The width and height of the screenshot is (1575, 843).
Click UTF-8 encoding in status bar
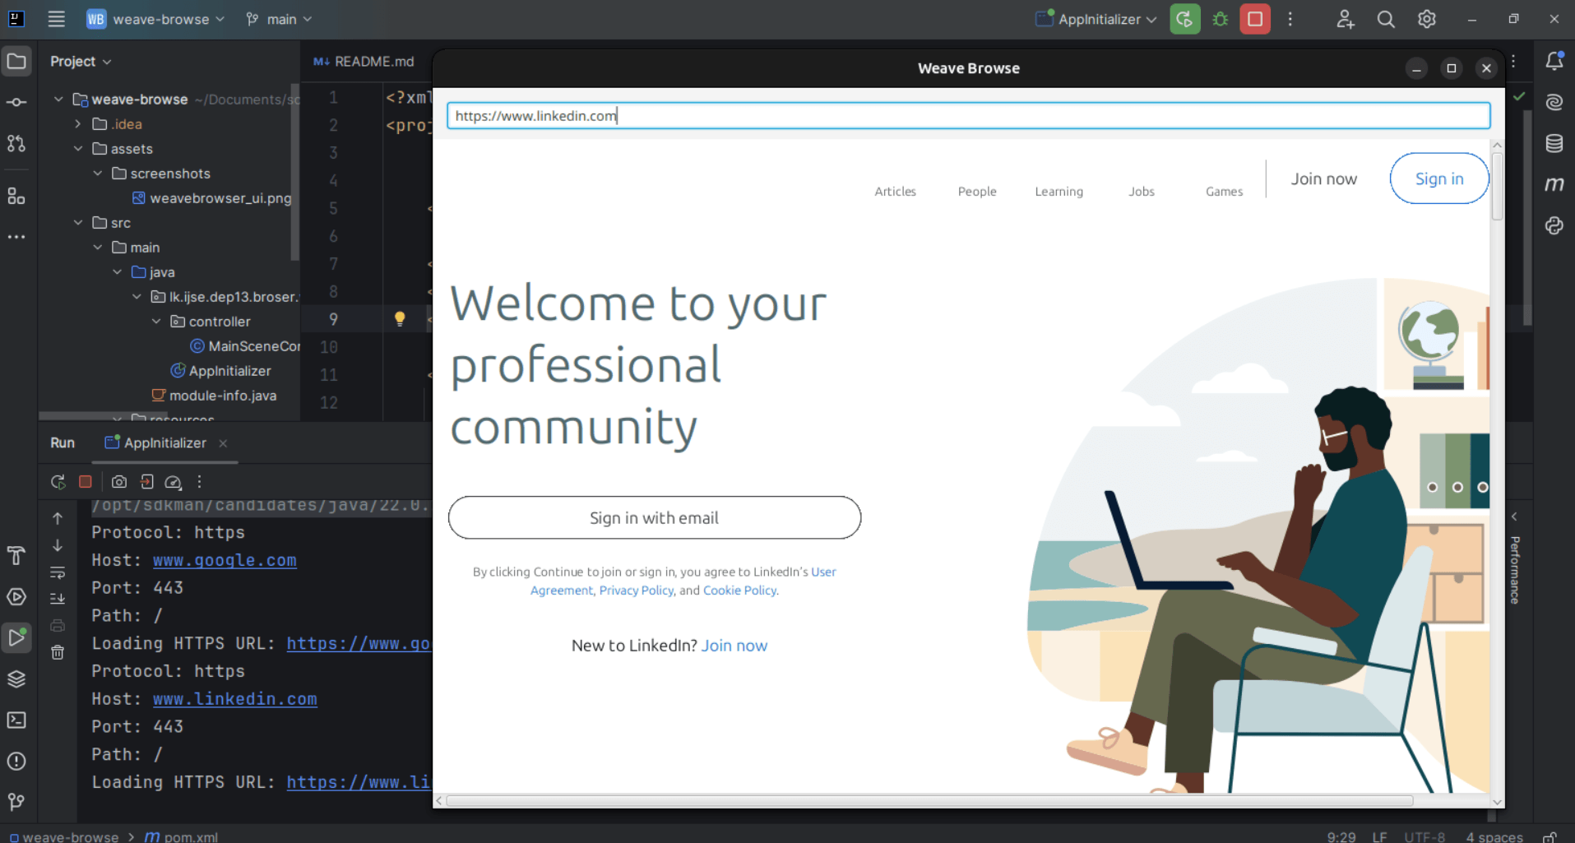pyautogui.click(x=1424, y=836)
